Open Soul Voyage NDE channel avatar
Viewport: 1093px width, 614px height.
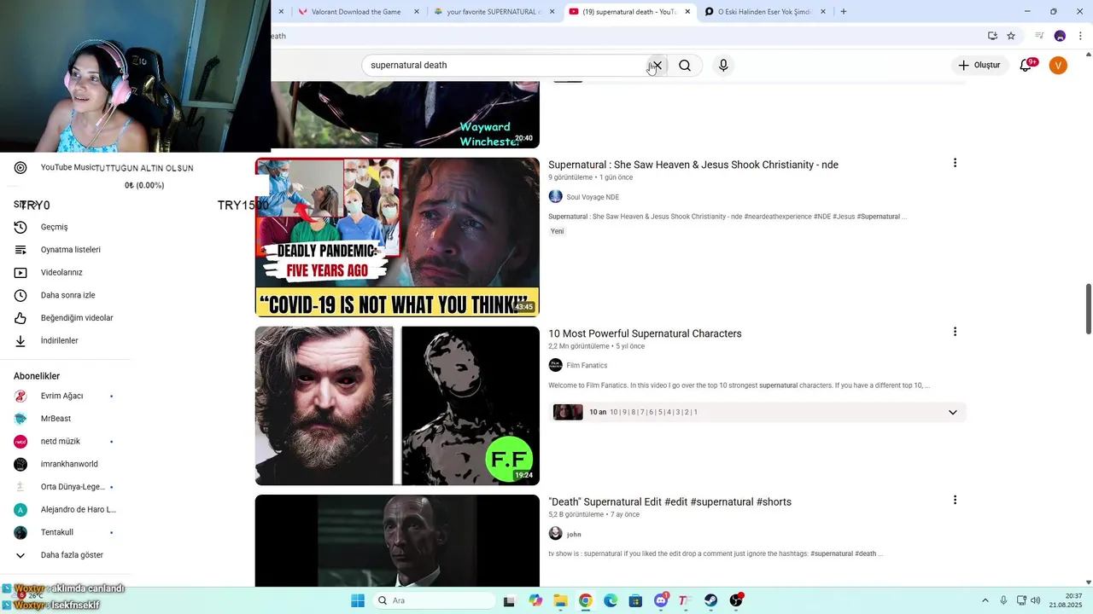tap(555, 197)
